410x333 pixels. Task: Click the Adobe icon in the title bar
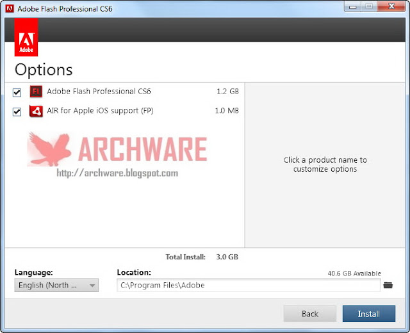coord(10,8)
